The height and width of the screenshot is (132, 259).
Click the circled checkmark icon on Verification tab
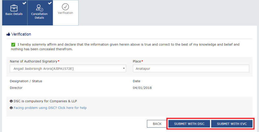(65, 6)
